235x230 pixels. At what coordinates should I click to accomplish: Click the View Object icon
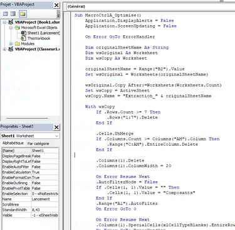[x=13, y=14]
